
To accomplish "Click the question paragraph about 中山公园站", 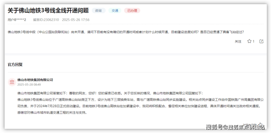I will click(126, 32).
